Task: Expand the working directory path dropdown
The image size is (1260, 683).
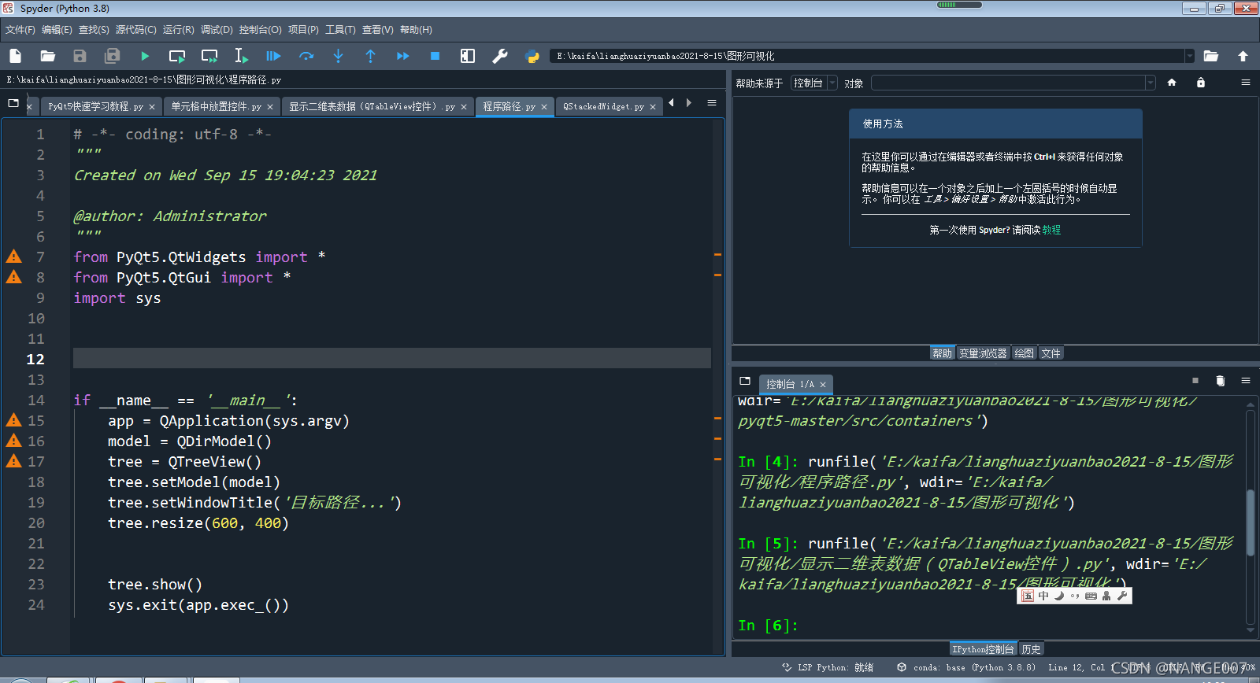Action: (1189, 56)
